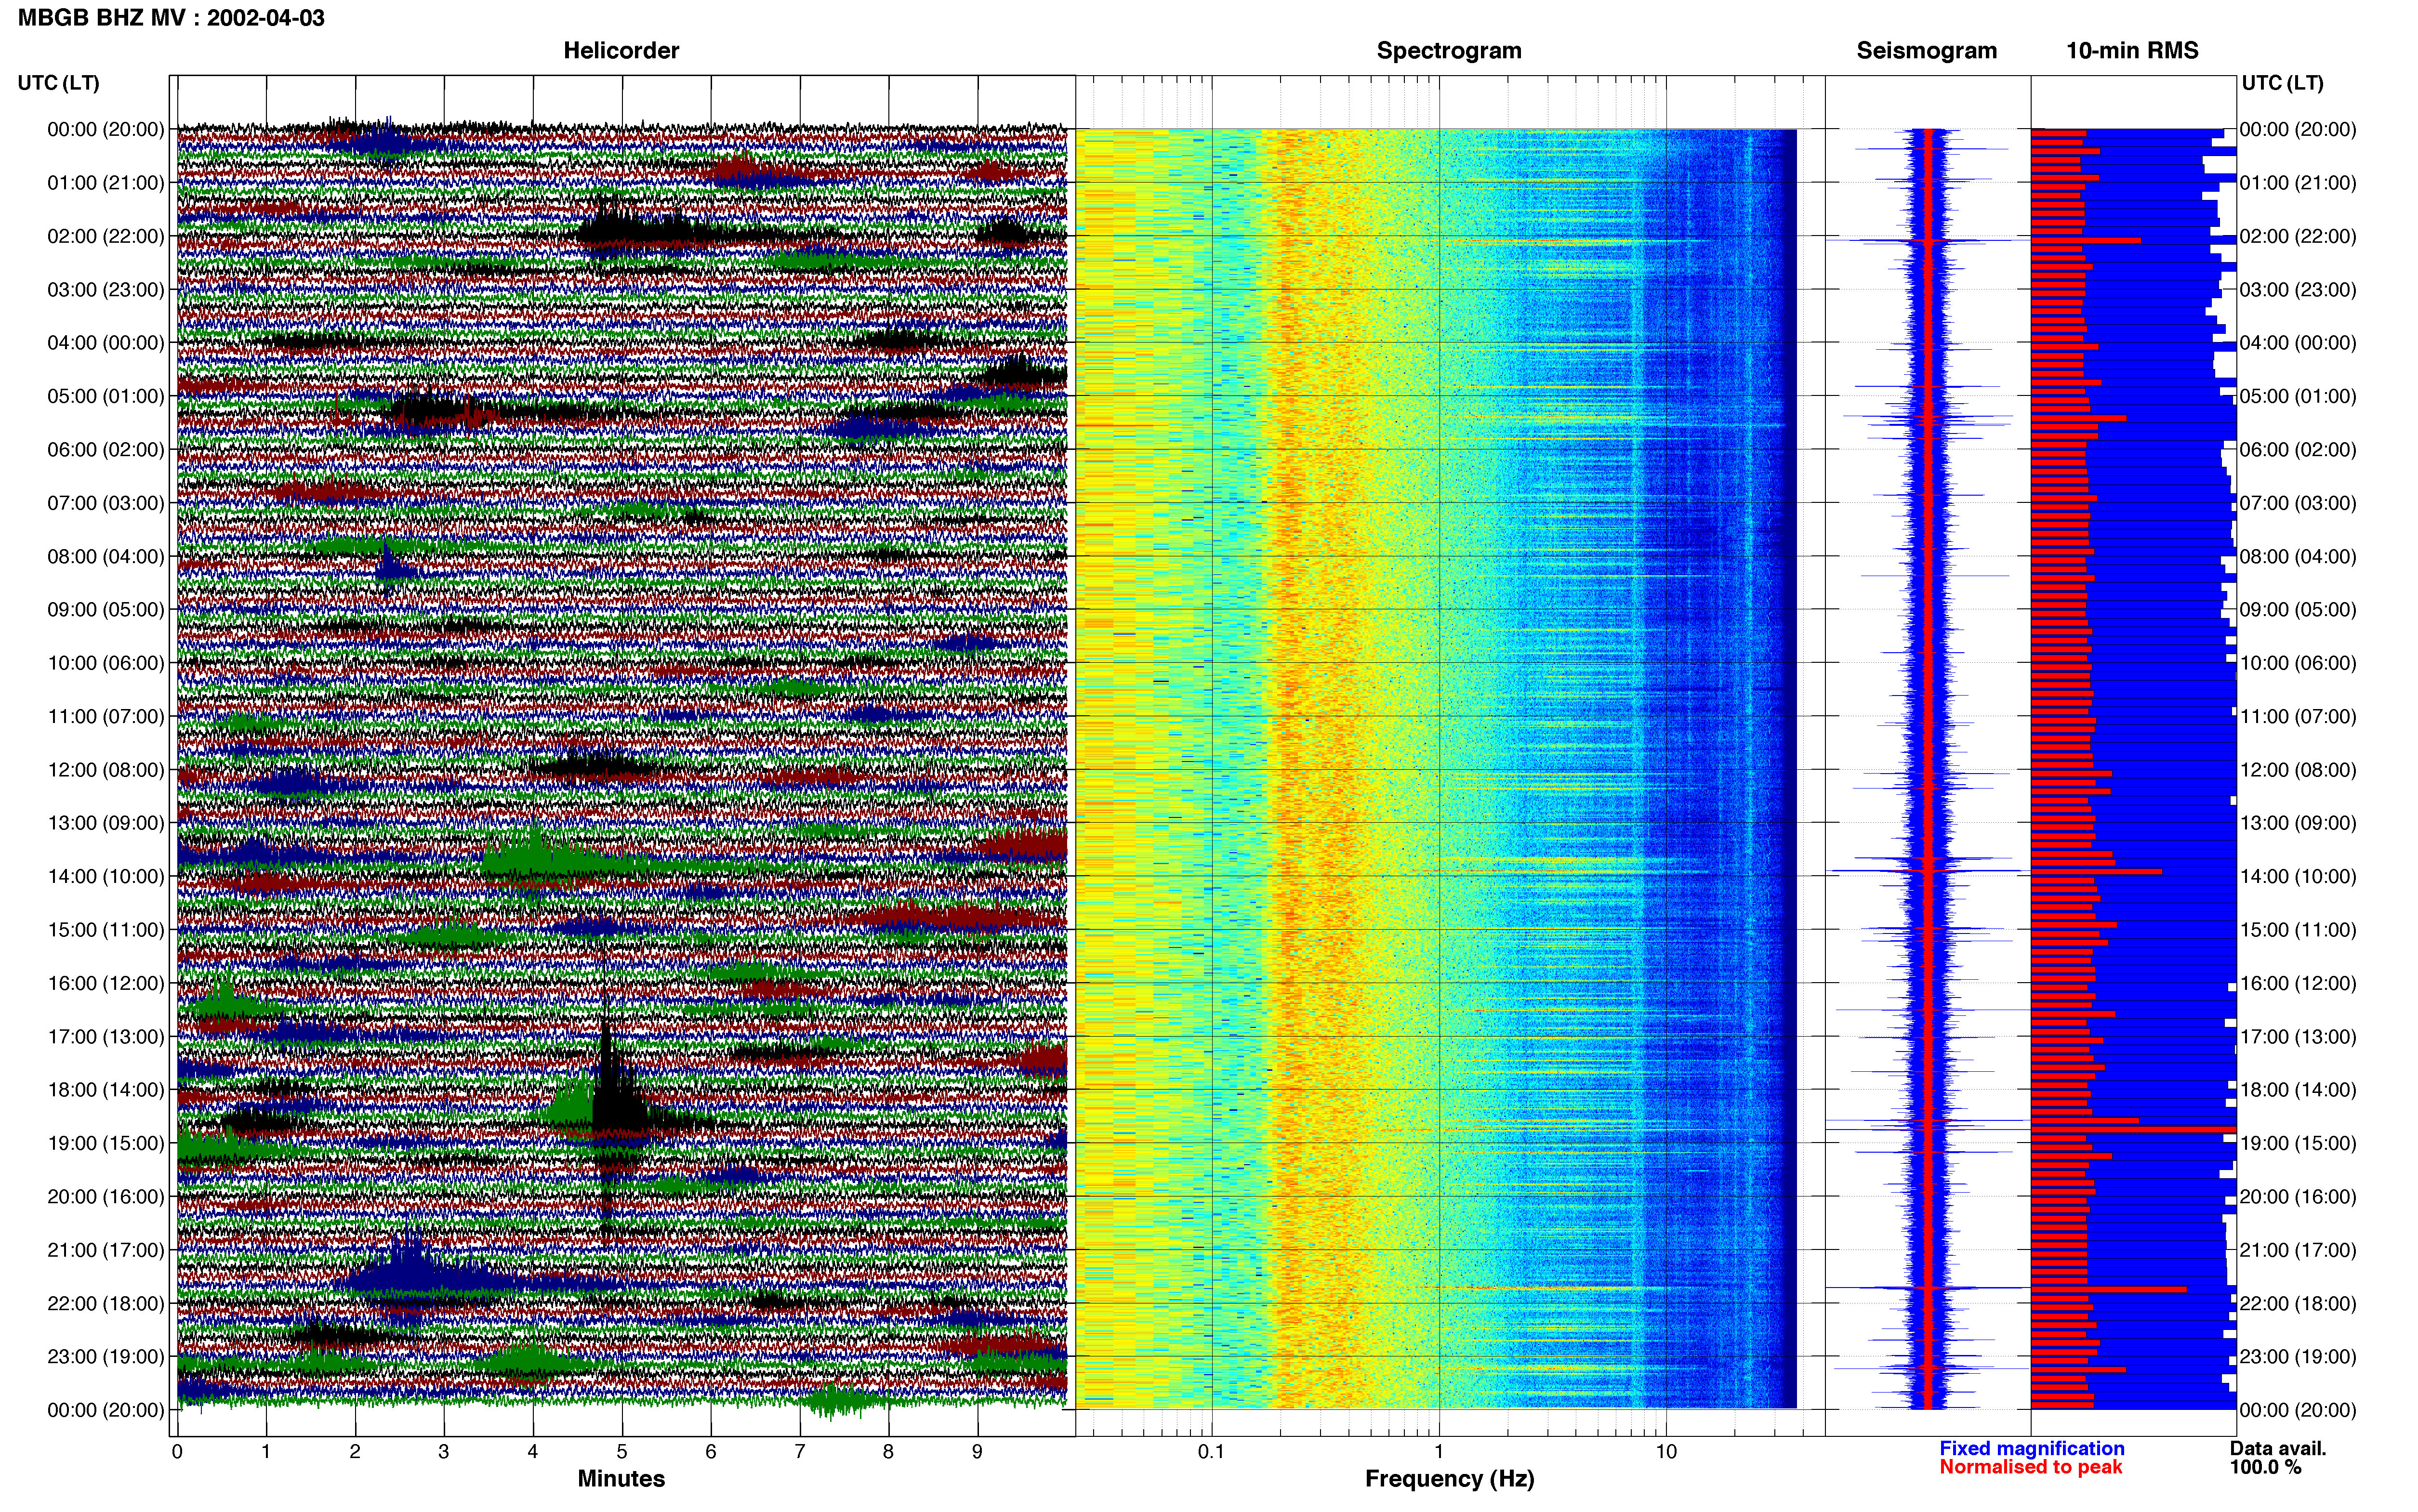Click left time label '08:00 (04:00)'

106,556
